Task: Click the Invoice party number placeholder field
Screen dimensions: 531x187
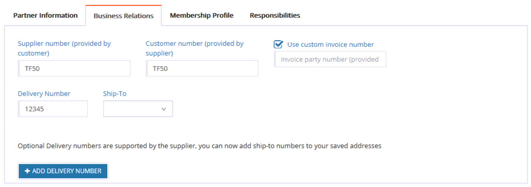Action: [x=330, y=59]
